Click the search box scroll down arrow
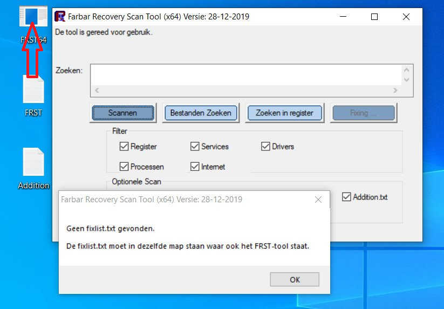444x309 pixels. 407,80
